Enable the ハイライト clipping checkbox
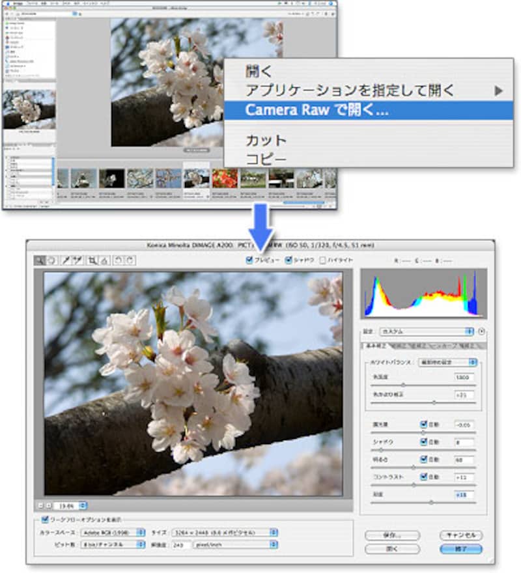Screen dimensions: 521x573 (x=323, y=260)
